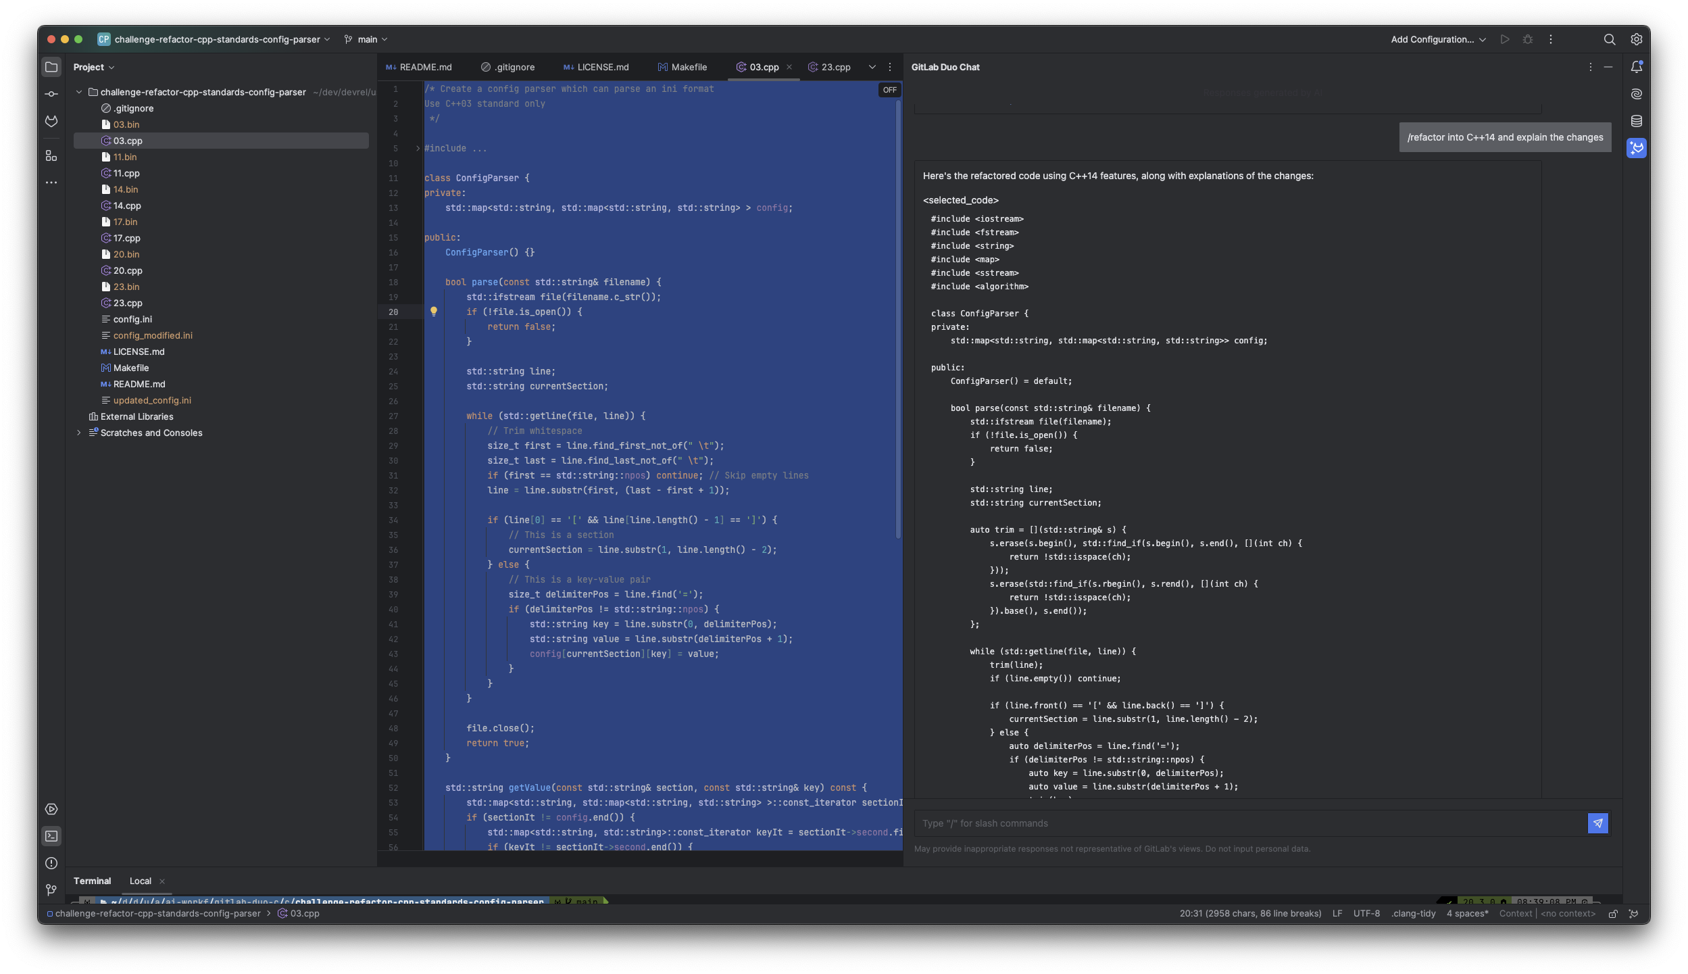
Task: Show more tool windows ellipsis in the left sidebar
Action: pyautogui.click(x=51, y=182)
